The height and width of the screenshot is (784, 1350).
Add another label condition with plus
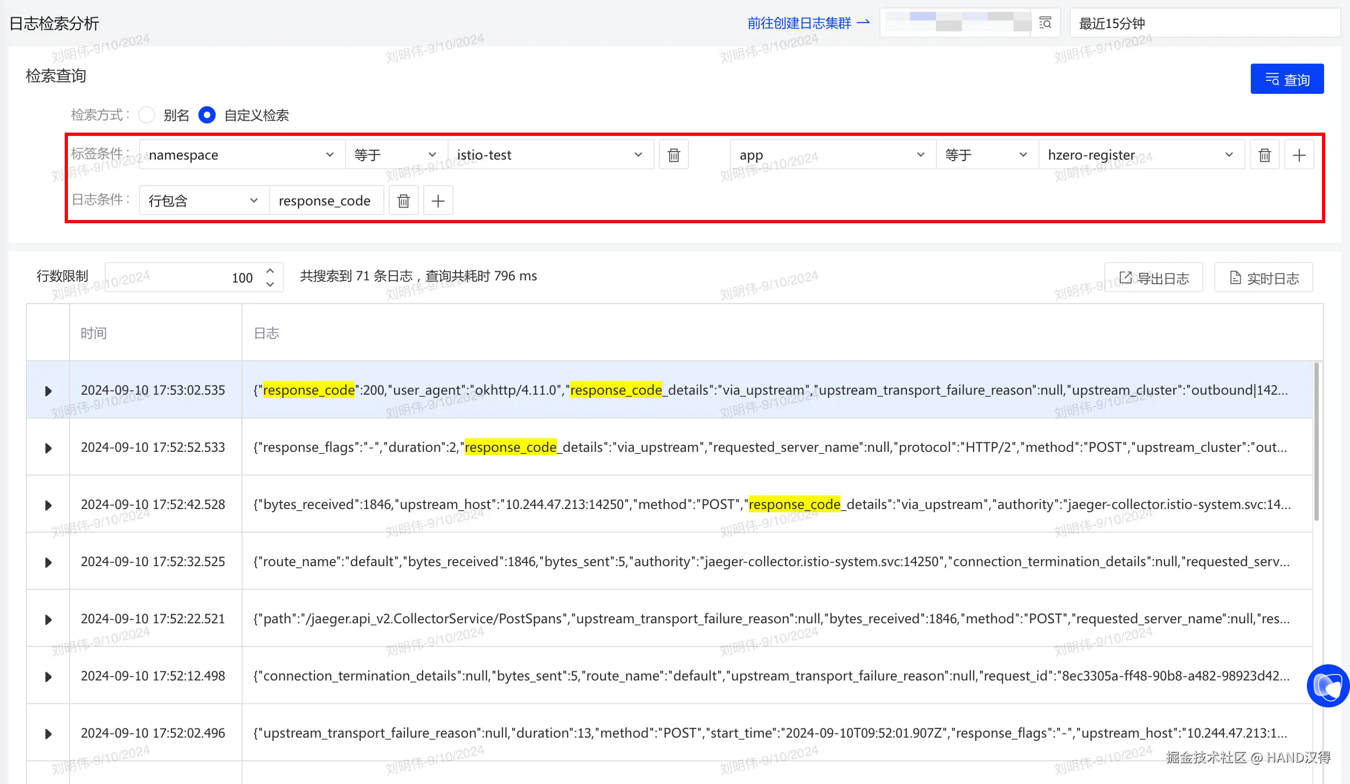click(x=1299, y=155)
